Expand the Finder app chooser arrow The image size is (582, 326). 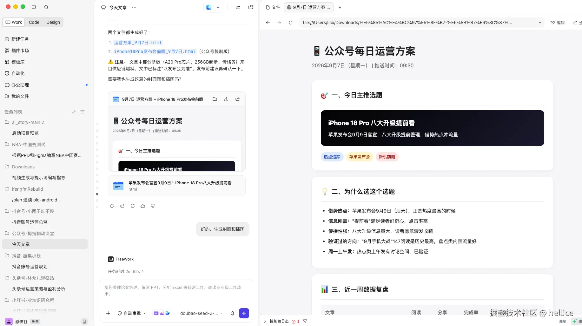218,7
